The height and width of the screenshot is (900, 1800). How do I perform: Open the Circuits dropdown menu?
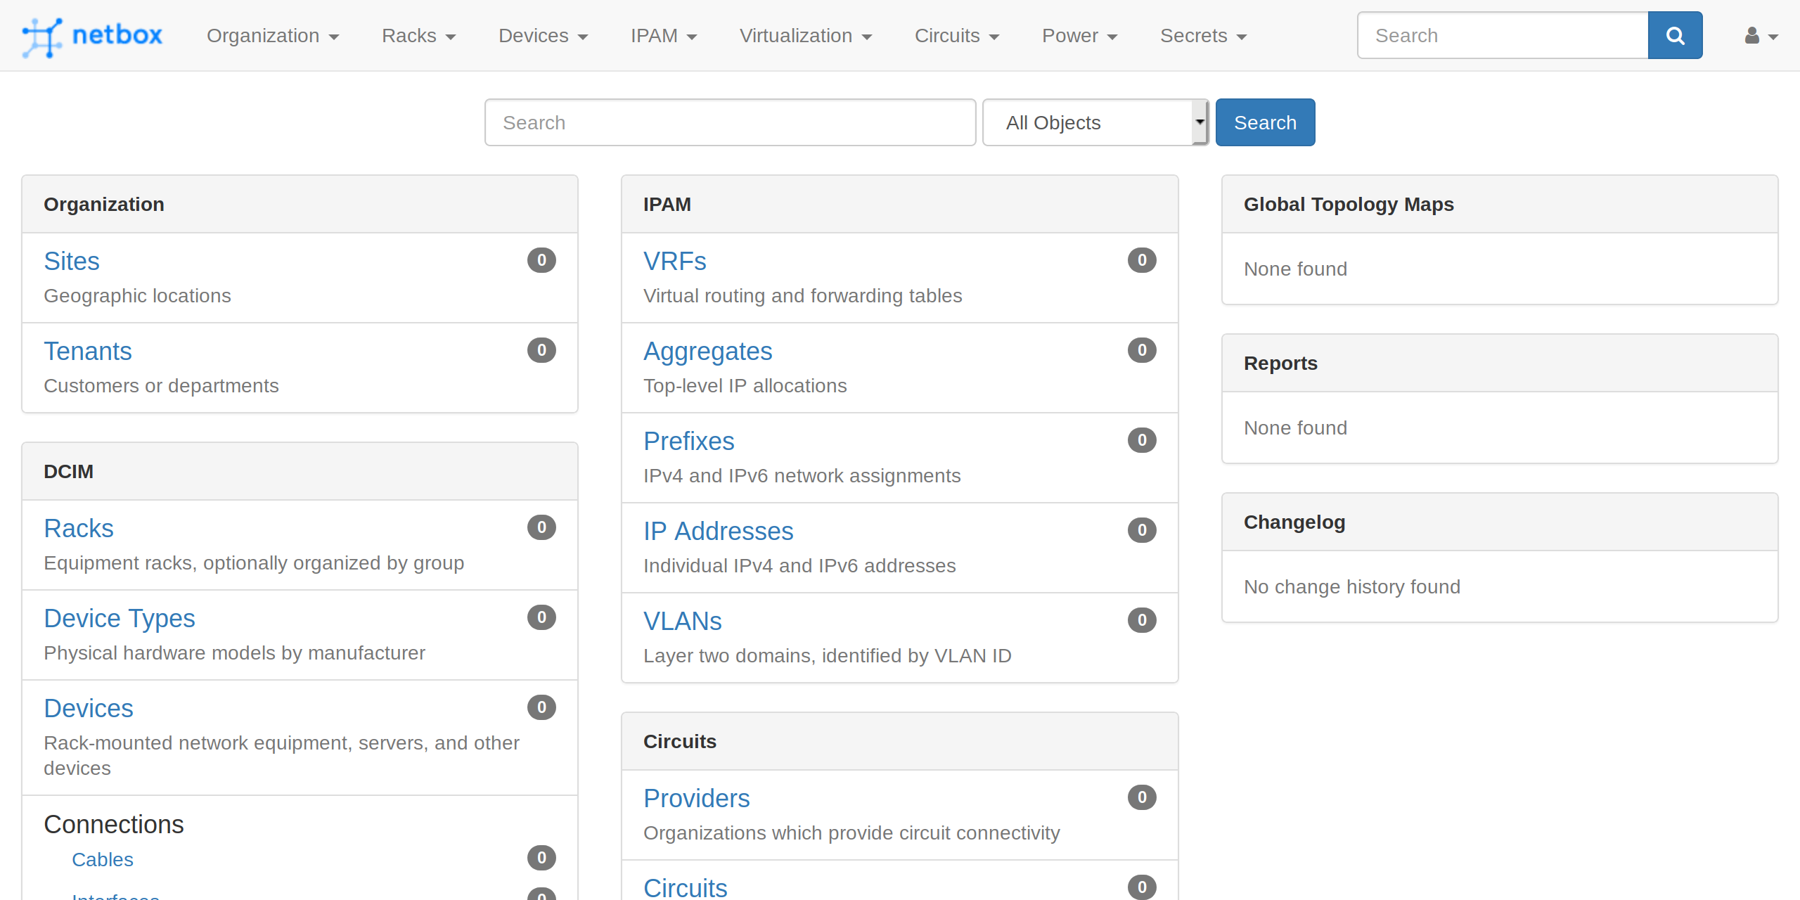[958, 36]
